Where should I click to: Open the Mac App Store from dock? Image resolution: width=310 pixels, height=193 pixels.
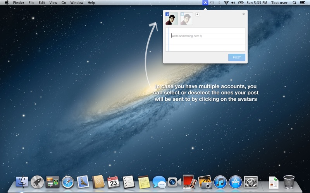235,182
